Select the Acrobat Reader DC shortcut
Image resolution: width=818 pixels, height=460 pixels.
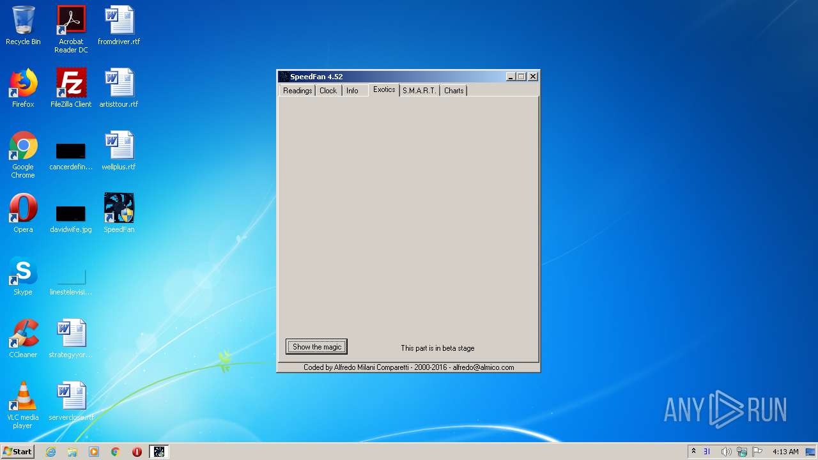pyautogui.click(x=71, y=29)
